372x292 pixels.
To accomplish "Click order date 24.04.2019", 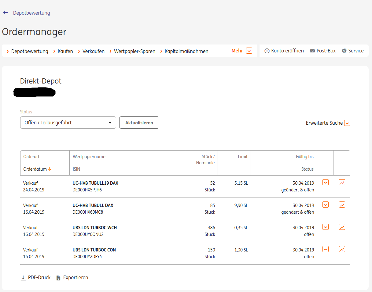I will pyautogui.click(x=34, y=190).
